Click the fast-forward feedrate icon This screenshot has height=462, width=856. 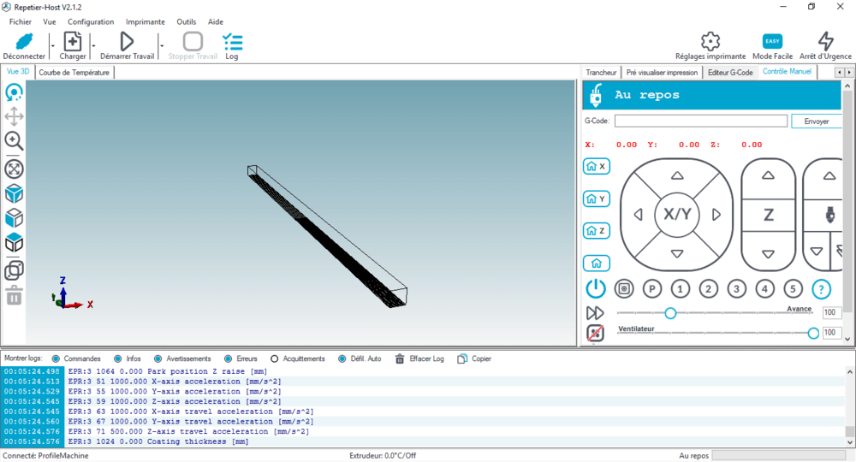click(595, 313)
